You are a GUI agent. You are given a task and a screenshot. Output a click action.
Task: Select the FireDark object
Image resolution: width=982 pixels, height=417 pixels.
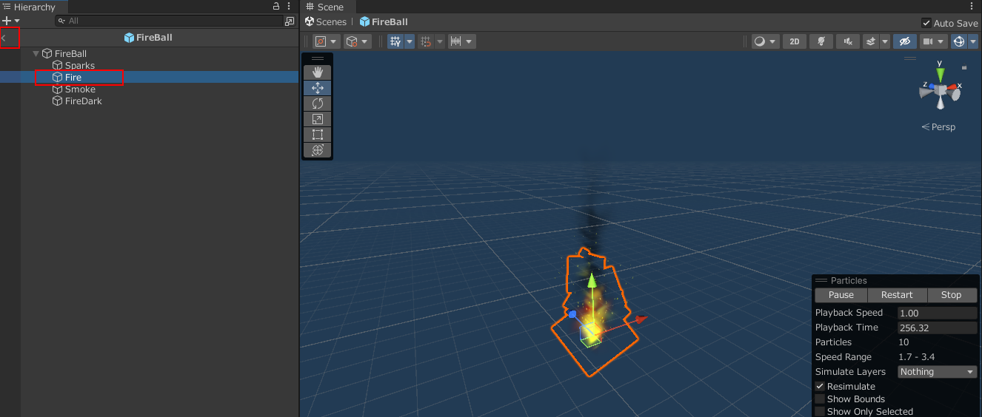[78, 101]
